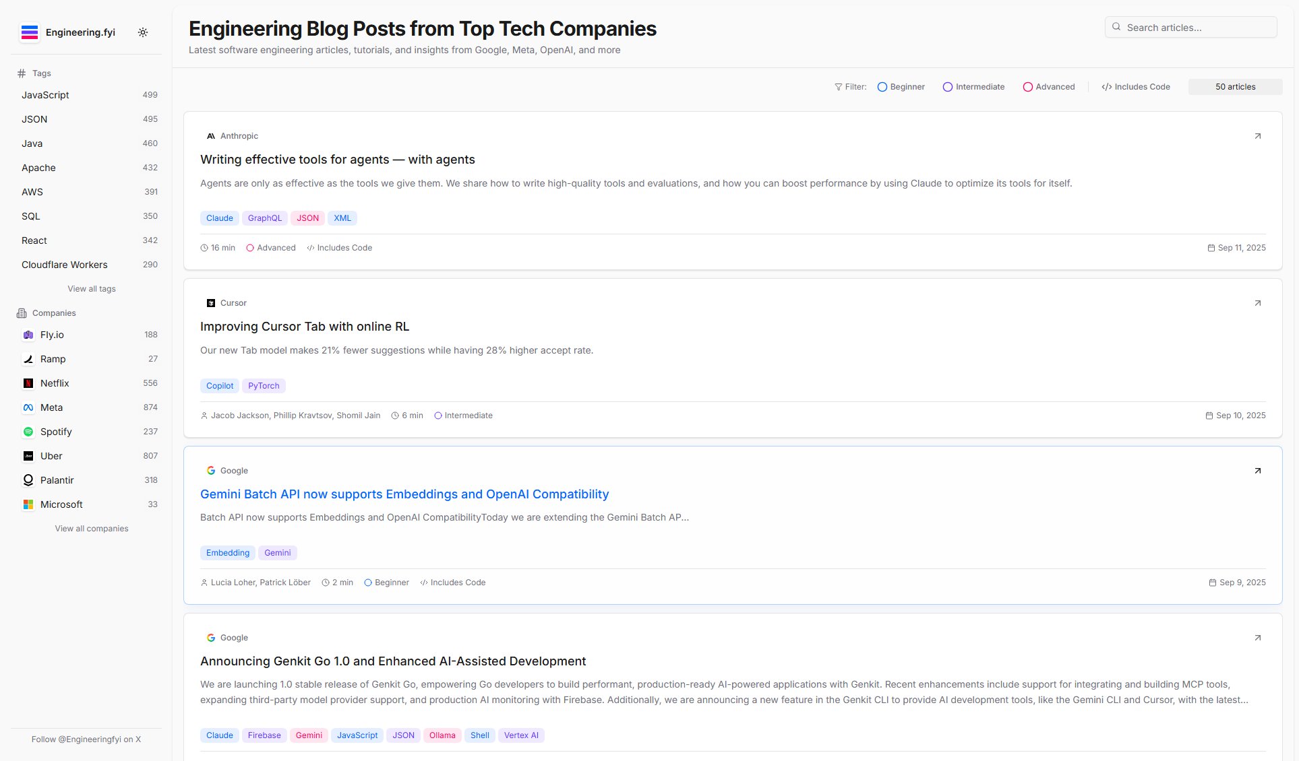Click the Tags hash icon
The height and width of the screenshot is (761, 1299).
tap(22, 73)
